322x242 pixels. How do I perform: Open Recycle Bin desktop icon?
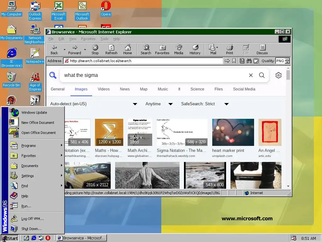coord(11,79)
